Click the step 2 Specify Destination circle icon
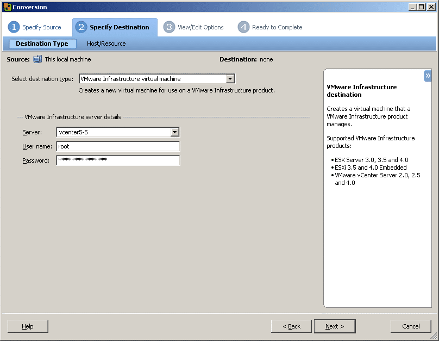The width and height of the screenshot is (439, 341). pyautogui.click(x=81, y=27)
